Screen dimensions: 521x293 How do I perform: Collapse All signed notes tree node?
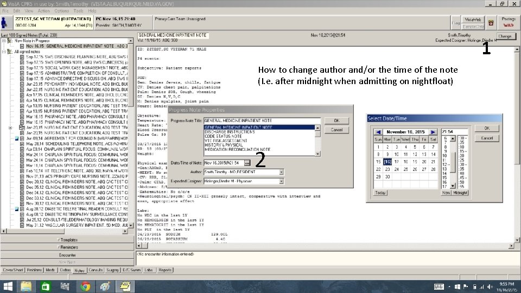pos(4,52)
